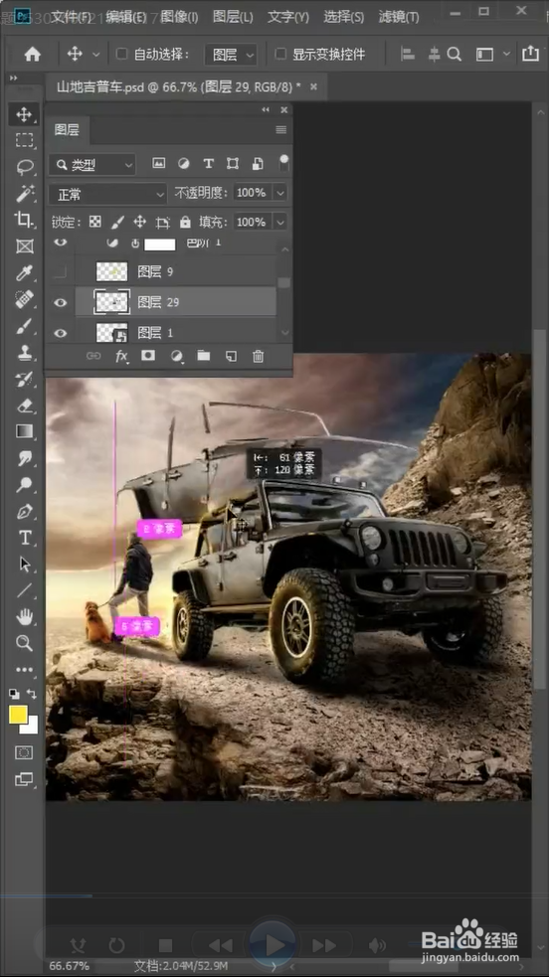549x977 pixels.
Task: Select the Dodge tool
Action: tap(24, 484)
